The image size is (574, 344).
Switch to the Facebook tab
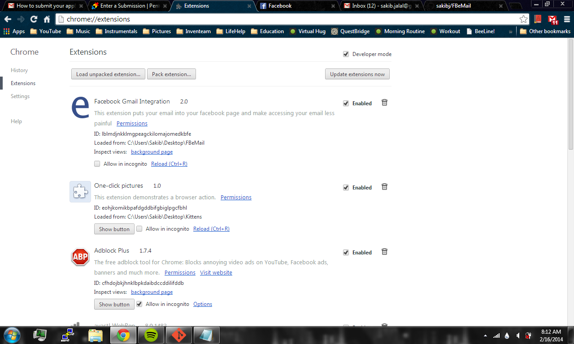tap(297, 6)
